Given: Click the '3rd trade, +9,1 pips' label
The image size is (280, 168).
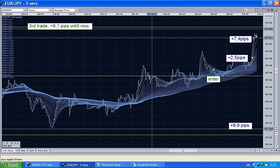Looking at the screenshot, I should point(60,26).
